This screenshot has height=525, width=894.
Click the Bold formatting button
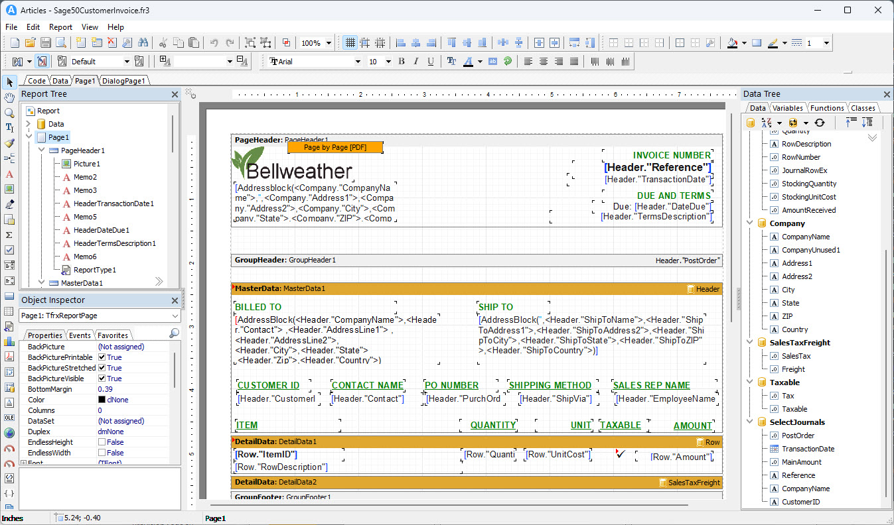point(401,62)
